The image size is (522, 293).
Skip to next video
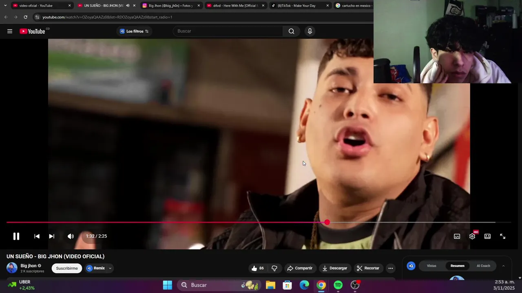[x=52, y=236]
